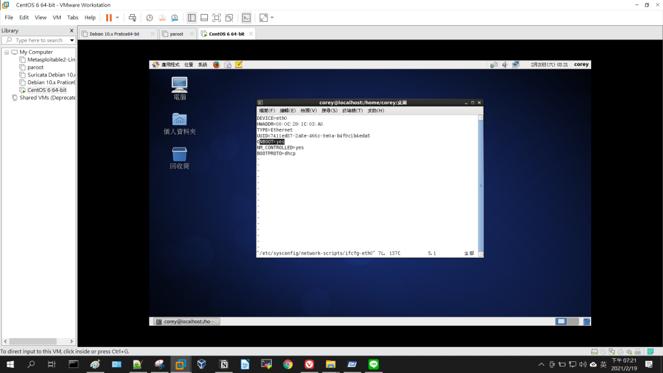Click the guest network connection icon
This screenshot has height=373, width=663.
point(516,65)
